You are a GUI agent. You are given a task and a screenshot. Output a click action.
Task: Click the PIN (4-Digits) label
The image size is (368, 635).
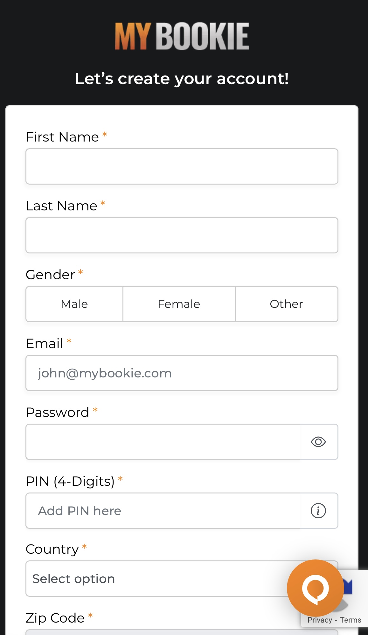pos(70,481)
